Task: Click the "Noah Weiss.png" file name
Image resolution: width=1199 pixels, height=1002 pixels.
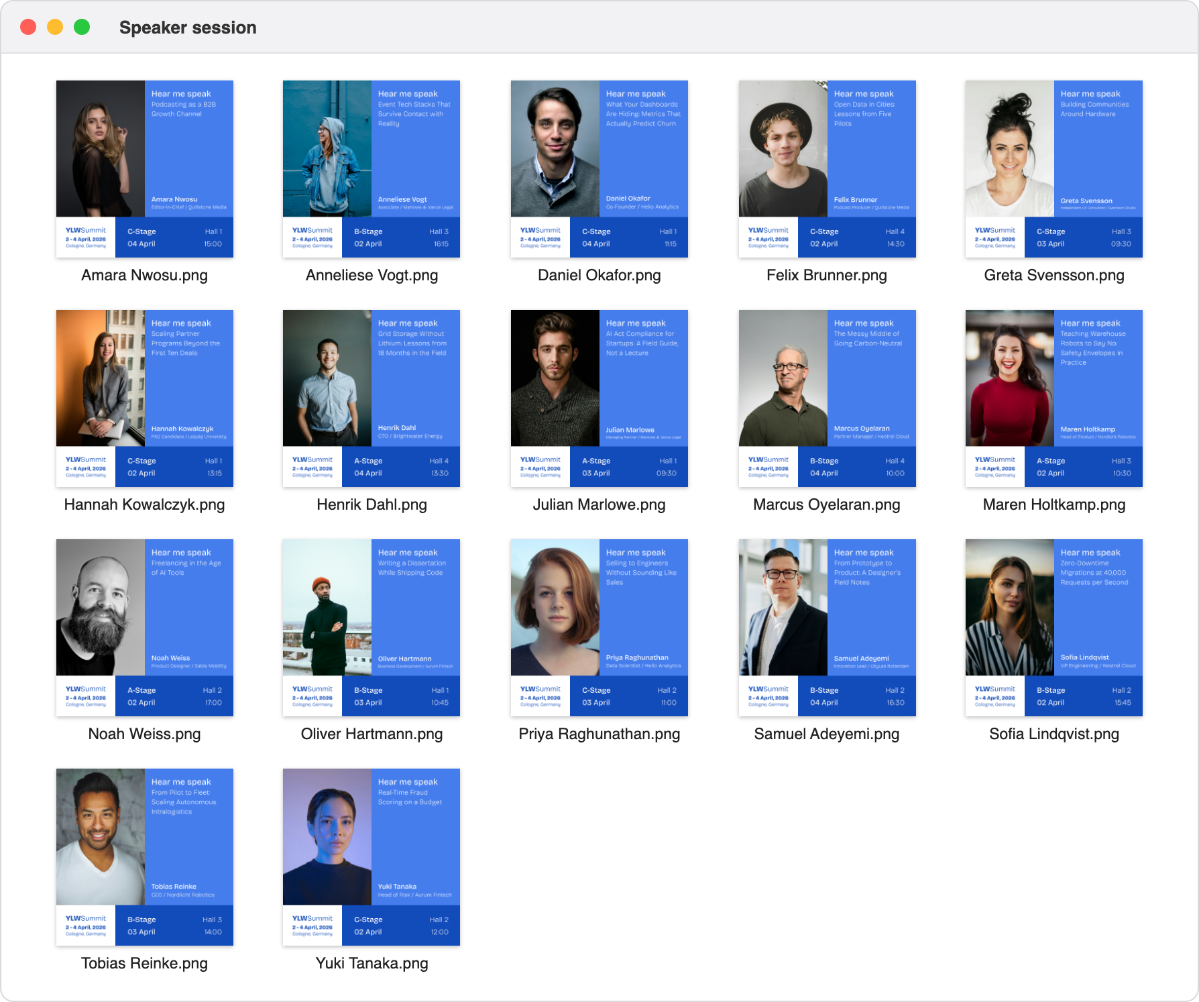Action: [145, 734]
